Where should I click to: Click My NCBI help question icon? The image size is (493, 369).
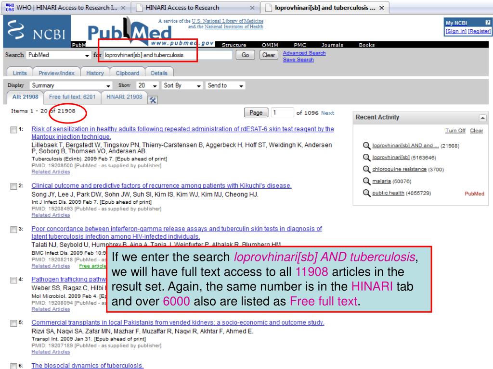click(487, 23)
